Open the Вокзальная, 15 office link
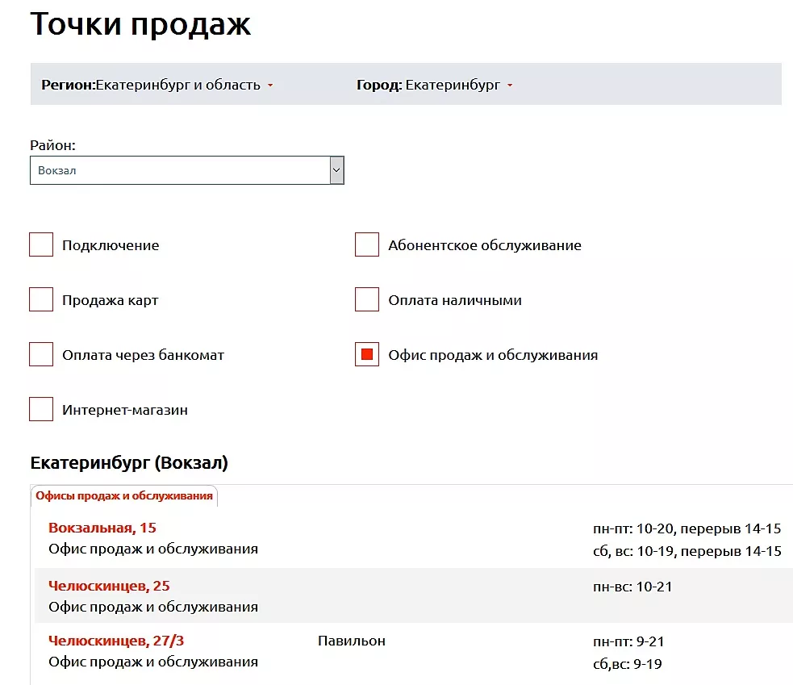This screenshot has height=685, width=793. [x=102, y=528]
